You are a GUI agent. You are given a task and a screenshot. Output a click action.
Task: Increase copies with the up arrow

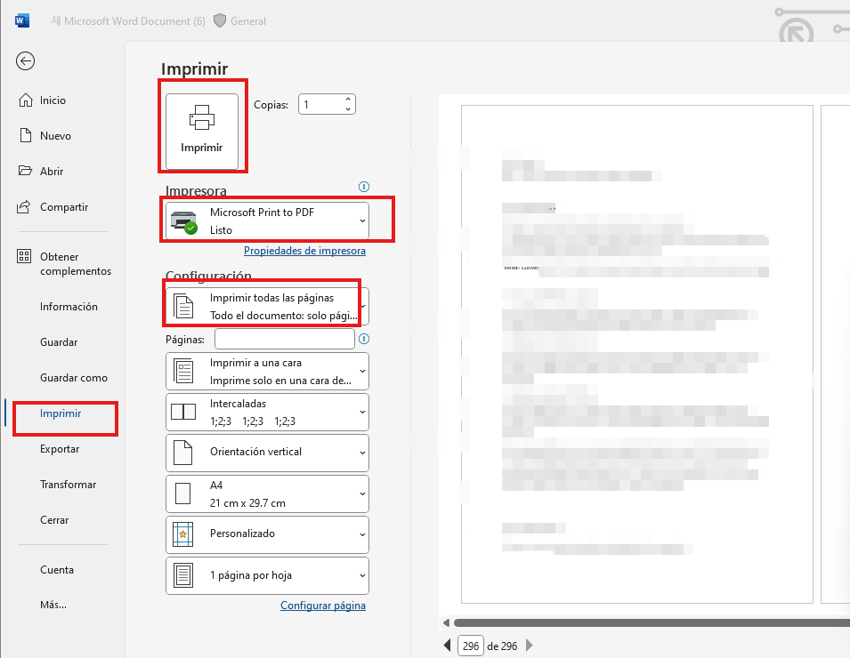(348, 100)
